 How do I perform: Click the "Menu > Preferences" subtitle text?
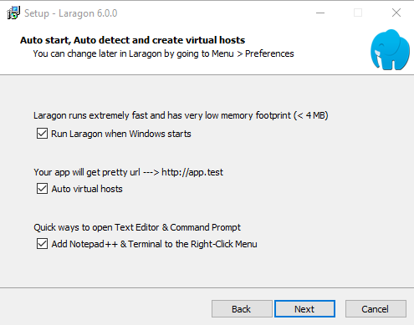[x=253, y=53]
